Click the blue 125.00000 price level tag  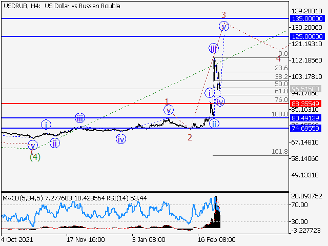(x=307, y=36)
